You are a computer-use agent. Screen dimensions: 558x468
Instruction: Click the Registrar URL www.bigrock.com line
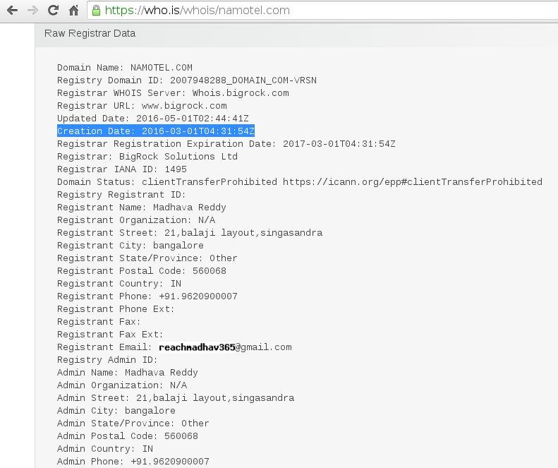pos(142,106)
